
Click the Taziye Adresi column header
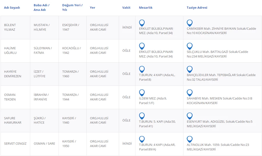(x=197, y=8)
